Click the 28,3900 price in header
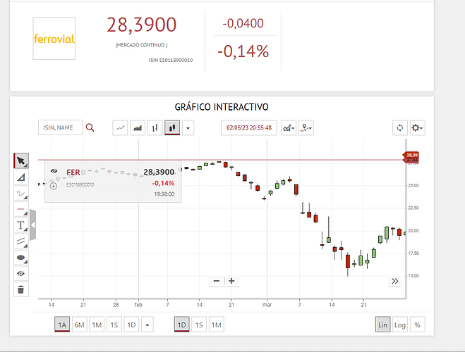Image resolution: width=465 pixels, height=352 pixels. [x=141, y=25]
